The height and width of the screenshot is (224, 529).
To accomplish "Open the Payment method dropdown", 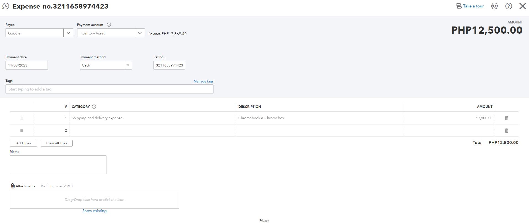I will 128,65.
